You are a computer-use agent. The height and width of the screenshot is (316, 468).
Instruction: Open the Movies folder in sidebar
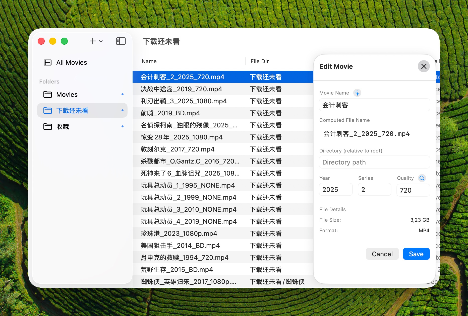coord(67,95)
